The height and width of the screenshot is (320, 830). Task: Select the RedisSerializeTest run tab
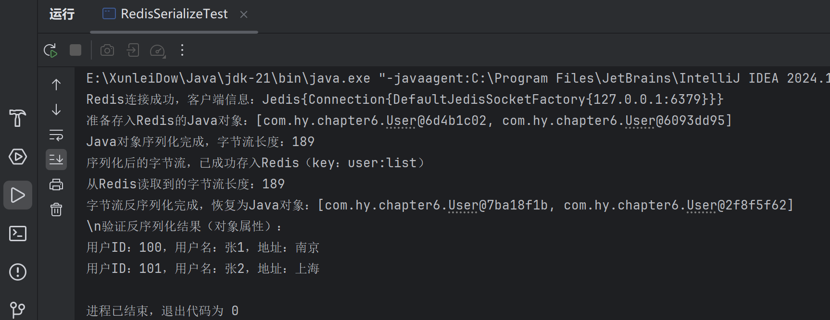tap(165, 14)
